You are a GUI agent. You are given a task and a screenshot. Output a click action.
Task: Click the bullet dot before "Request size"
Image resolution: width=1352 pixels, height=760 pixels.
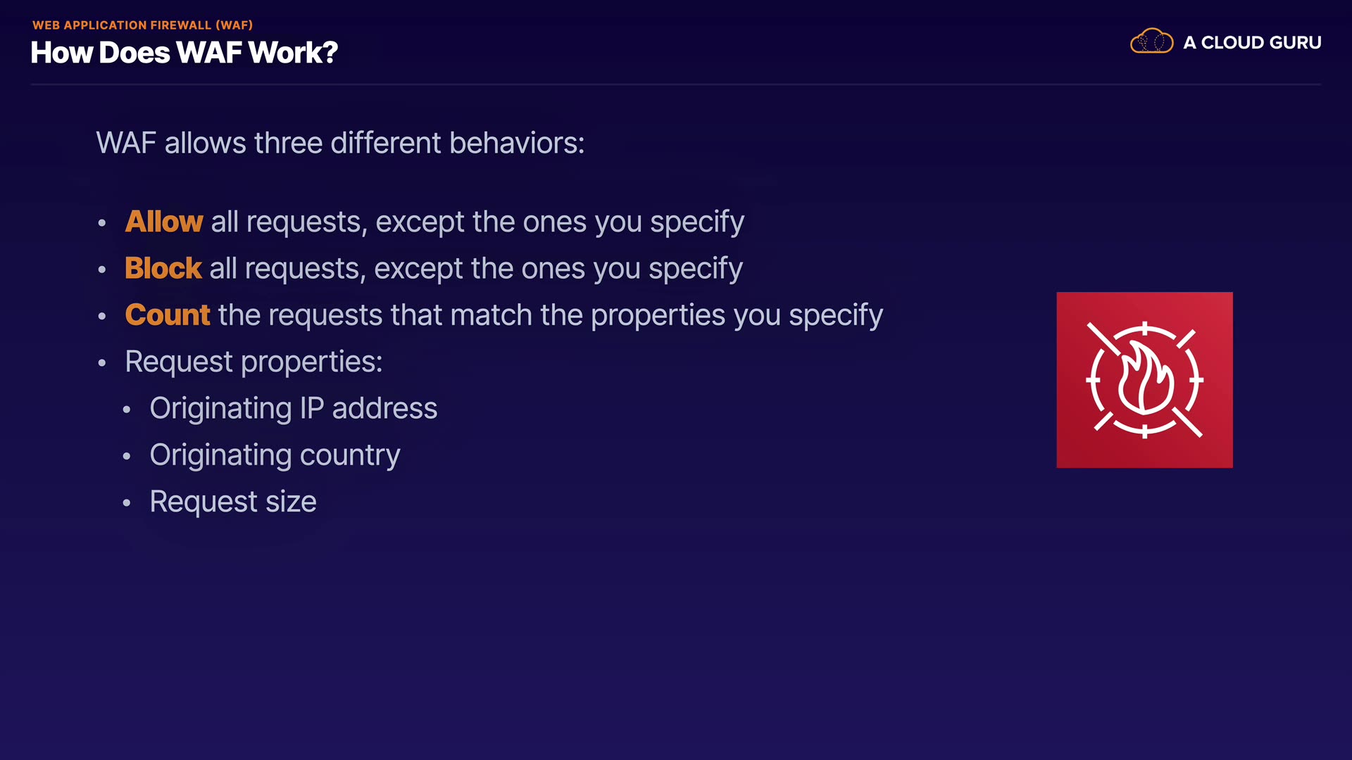127,502
